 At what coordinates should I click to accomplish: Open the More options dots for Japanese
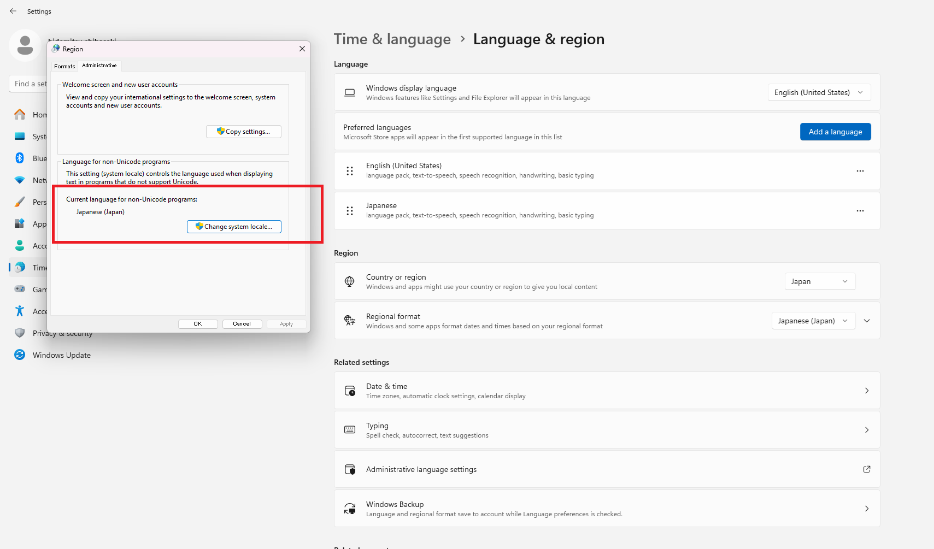pos(860,211)
